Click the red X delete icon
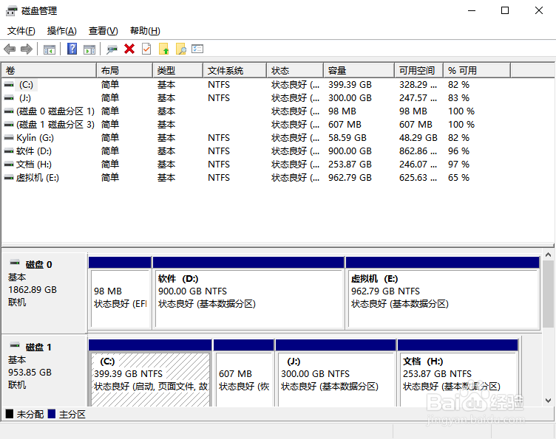The height and width of the screenshot is (439, 556). (x=129, y=49)
